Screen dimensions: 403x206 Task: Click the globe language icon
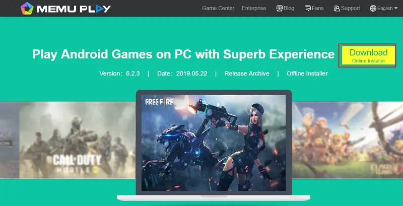pos(373,9)
